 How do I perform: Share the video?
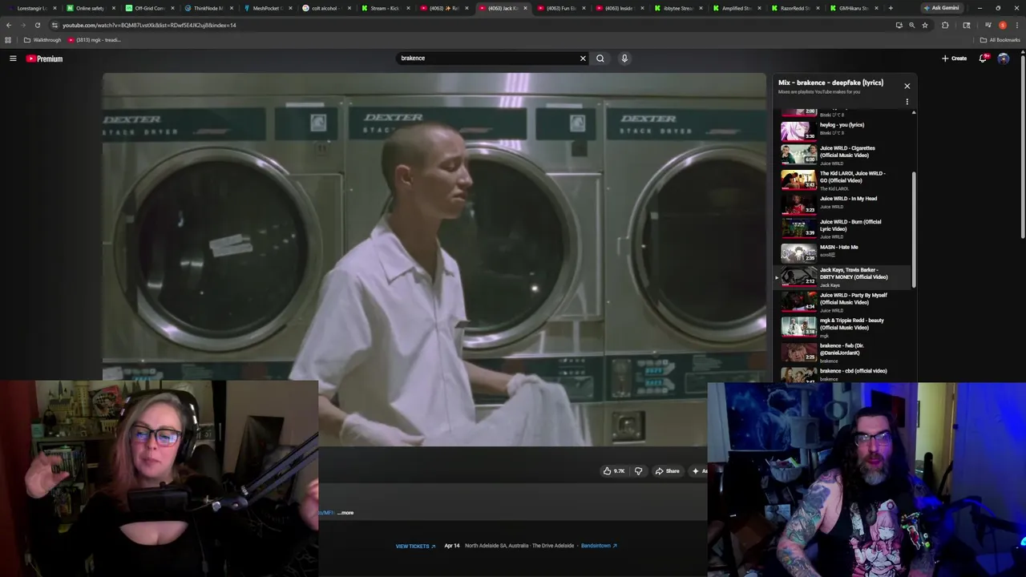667,471
